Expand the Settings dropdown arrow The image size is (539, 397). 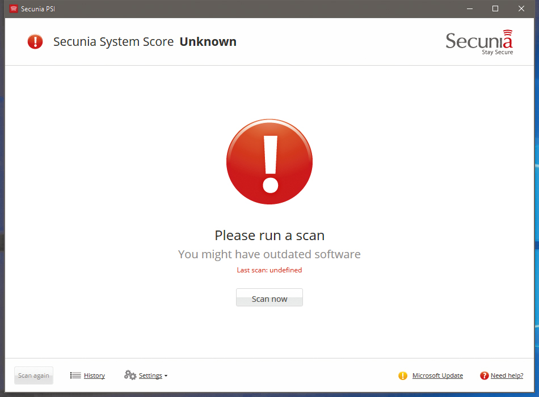tap(166, 376)
